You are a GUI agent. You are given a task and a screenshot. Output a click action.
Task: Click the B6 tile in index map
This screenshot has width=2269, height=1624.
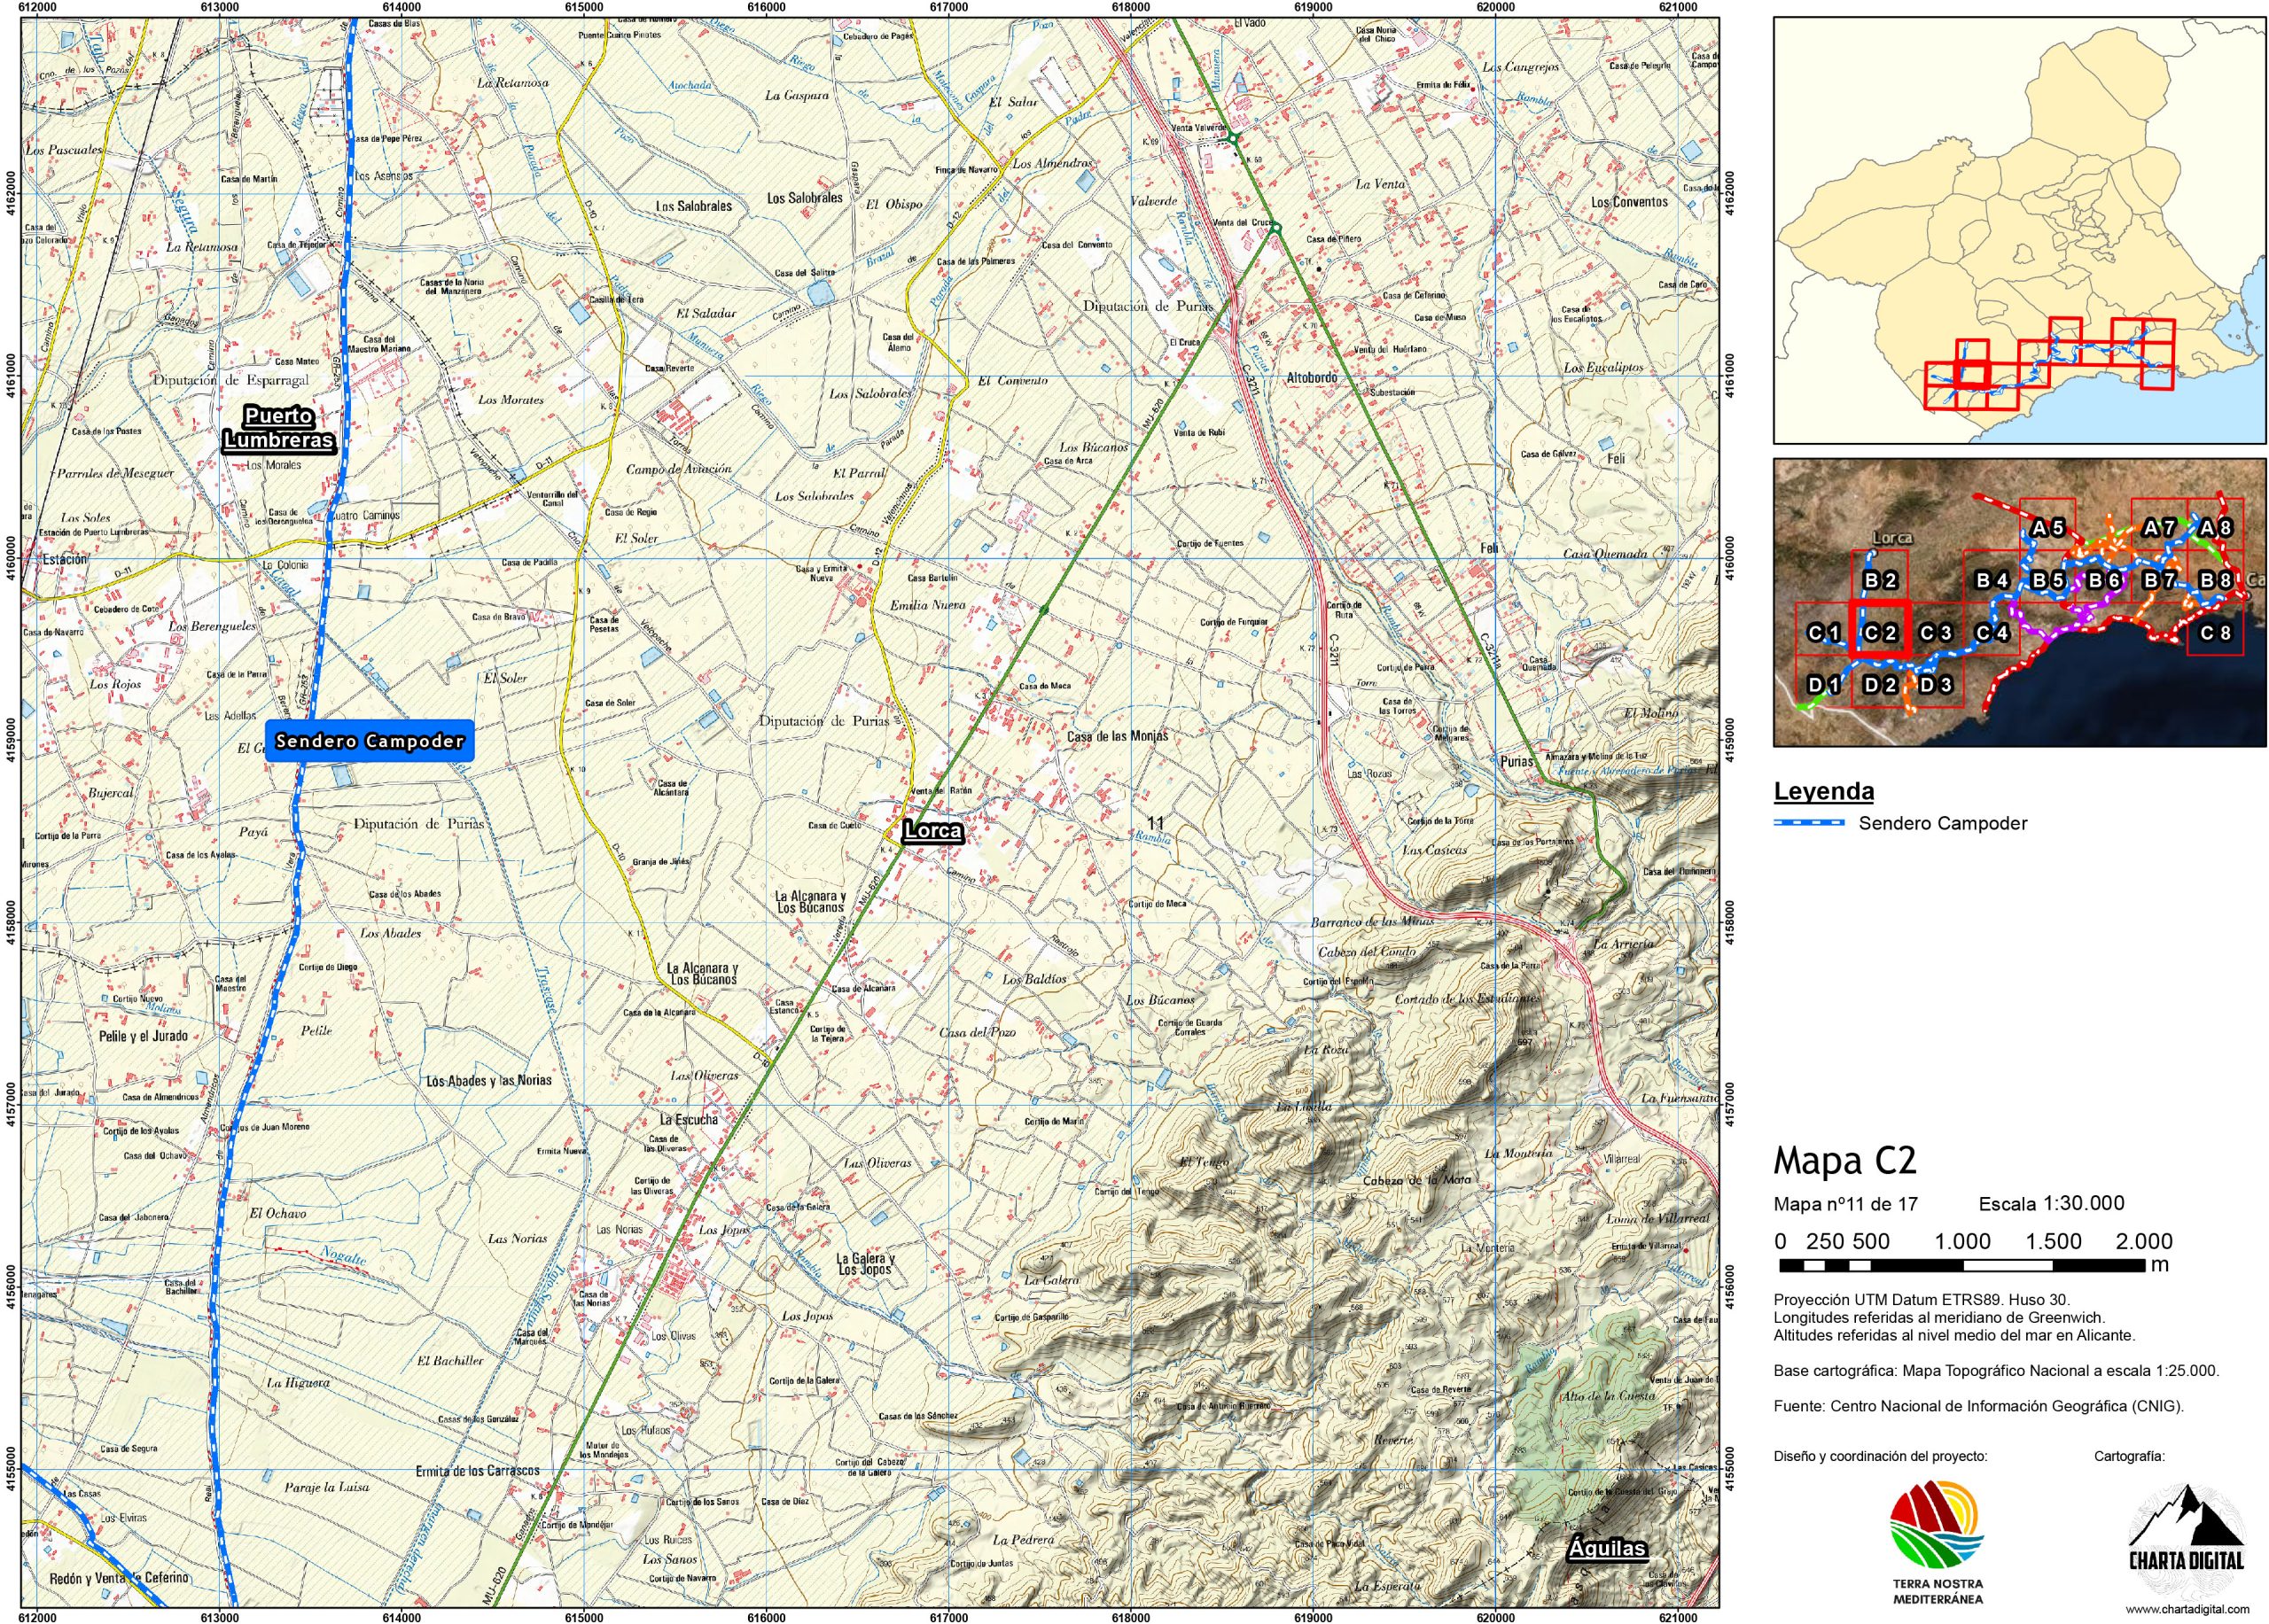(x=2104, y=580)
